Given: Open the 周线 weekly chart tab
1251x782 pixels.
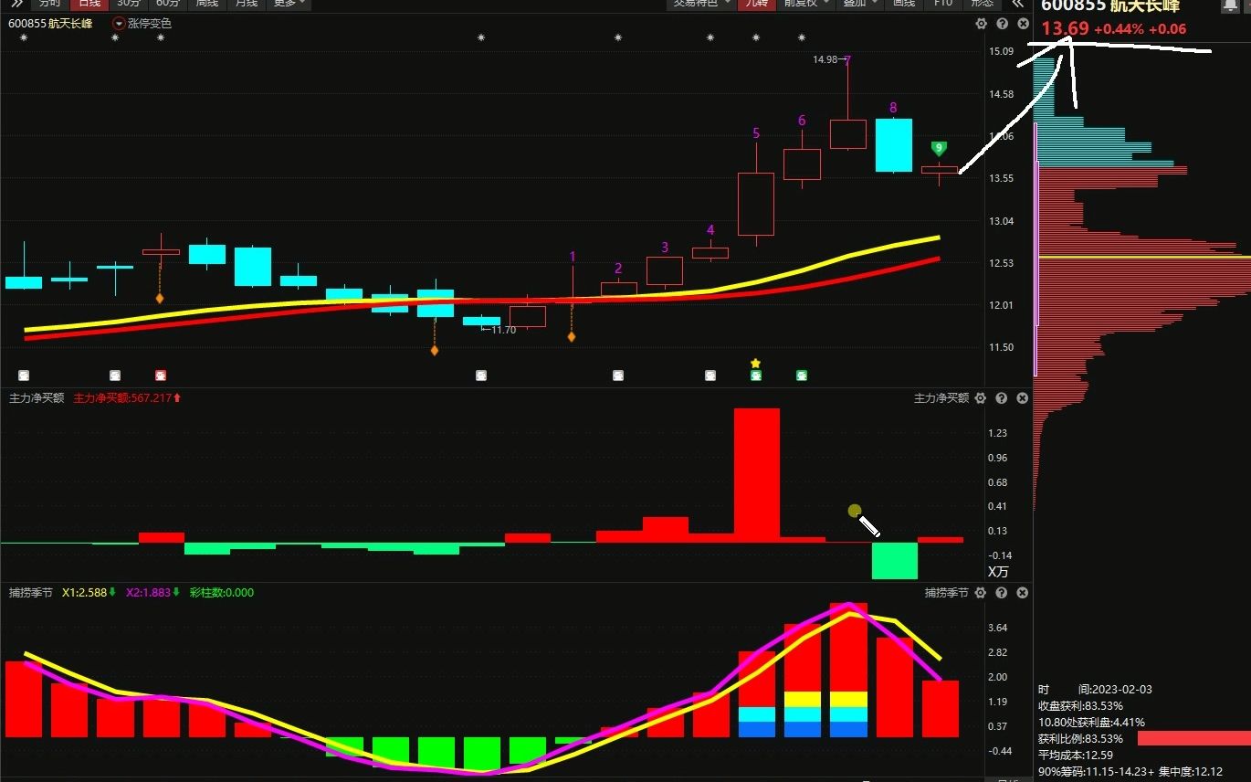Looking at the screenshot, I should (x=207, y=3).
